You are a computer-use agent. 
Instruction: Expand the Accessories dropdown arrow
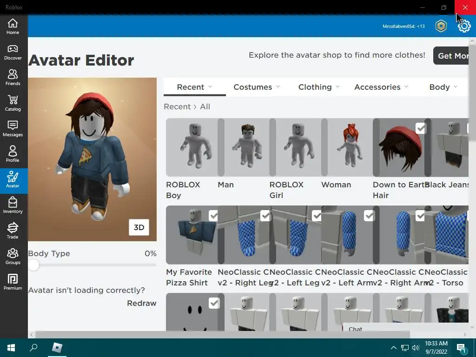click(406, 87)
